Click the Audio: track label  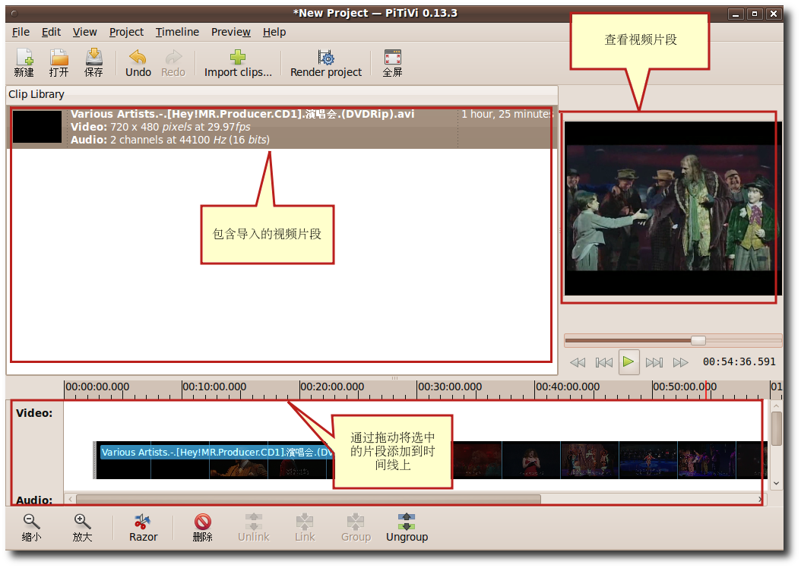(x=34, y=500)
